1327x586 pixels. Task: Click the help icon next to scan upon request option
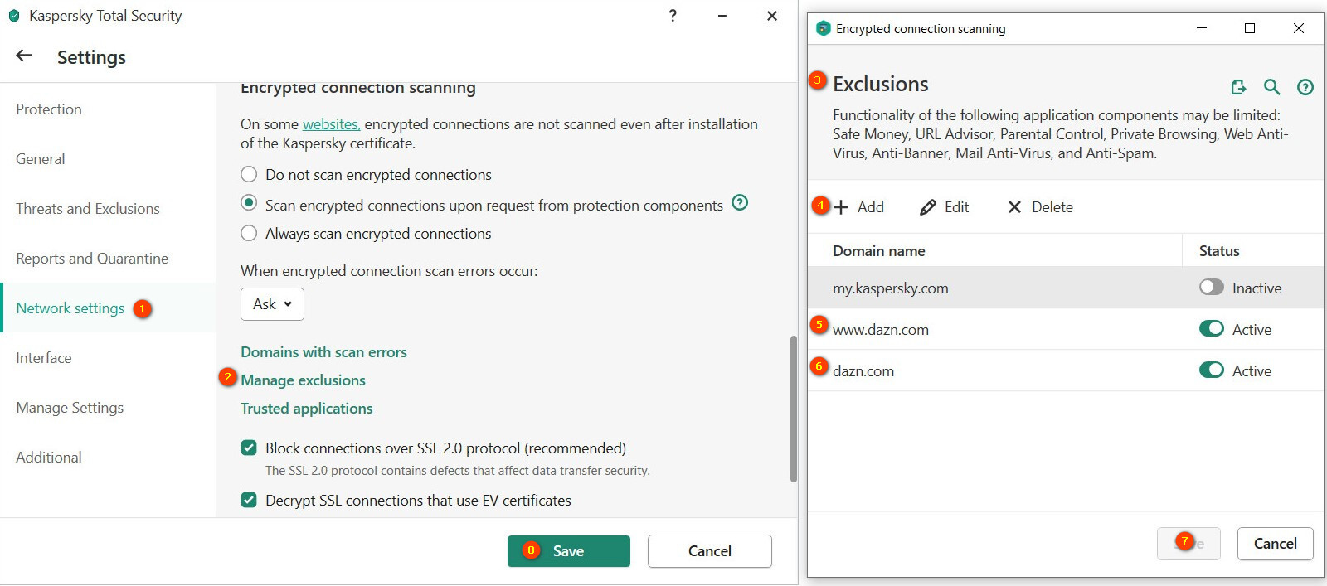pos(740,203)
